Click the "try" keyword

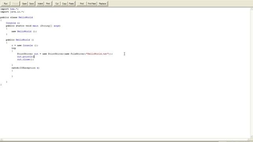pyautogui.click(x=14, y=48)
